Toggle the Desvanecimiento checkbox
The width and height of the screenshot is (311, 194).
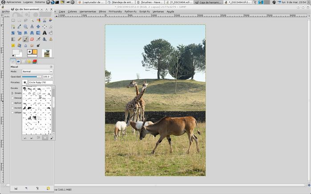12,98
